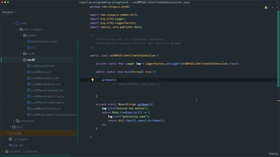Click the Lec08MonoFromFuture class icon
The height and width of the screenshot is (157, 280).
pos(28,109)
